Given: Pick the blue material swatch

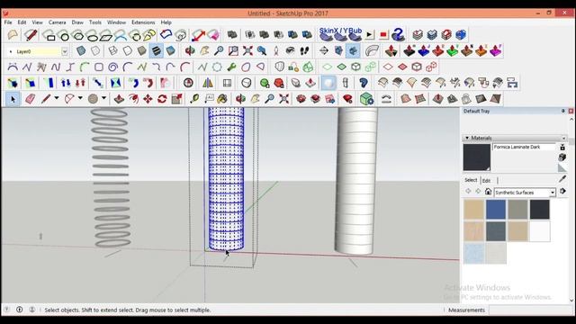Looking at the screenshot, I should click(496, 210).
